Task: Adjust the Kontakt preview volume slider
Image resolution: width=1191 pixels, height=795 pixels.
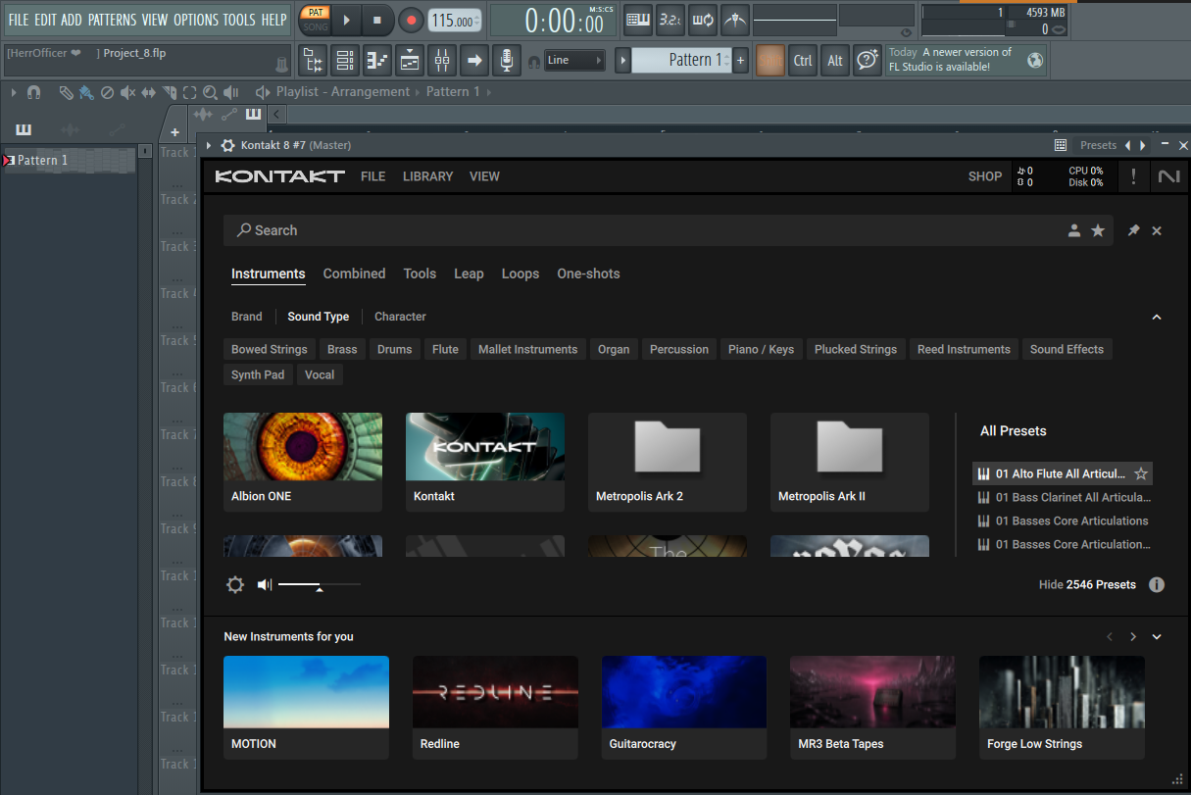Action: (320, 585)
